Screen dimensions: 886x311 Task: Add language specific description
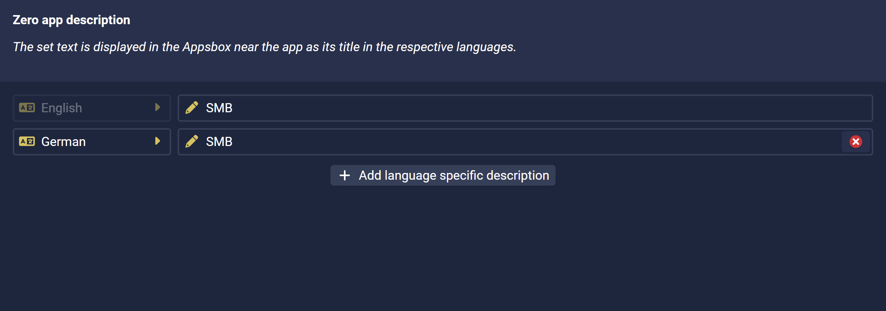[x=443, y=175]
